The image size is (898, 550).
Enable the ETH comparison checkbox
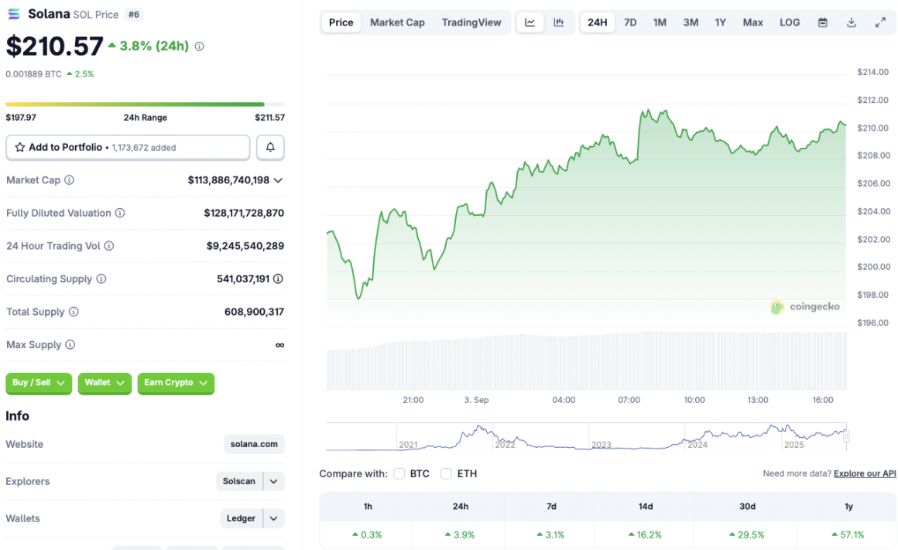click(446, 473)
